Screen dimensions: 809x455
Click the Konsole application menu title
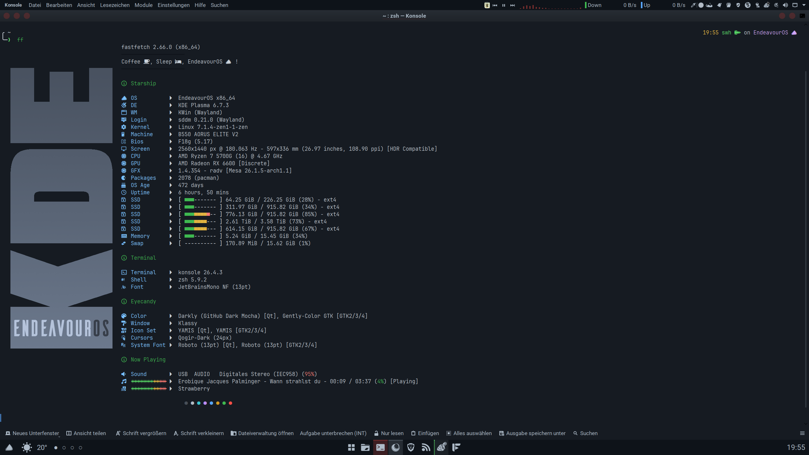pyautogui.click(x=13, y=5)
